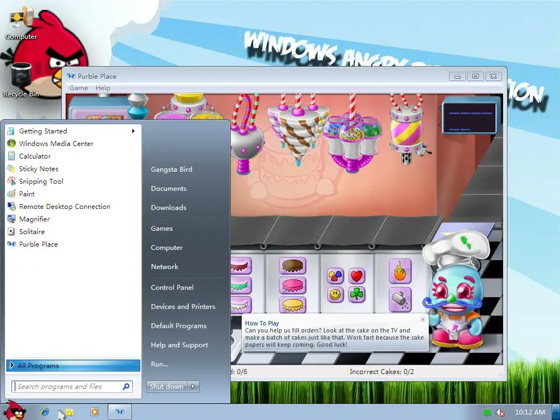Click the Angry Bird Start button
The height and width of the screenshot is (420, 560).
pyautogui.click(x=15, y=411)
